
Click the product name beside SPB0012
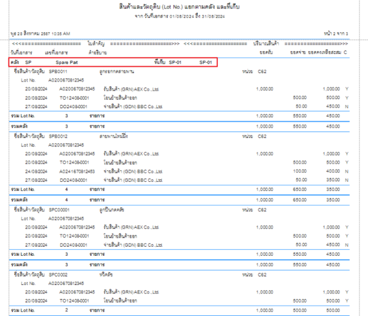point(113,136)
